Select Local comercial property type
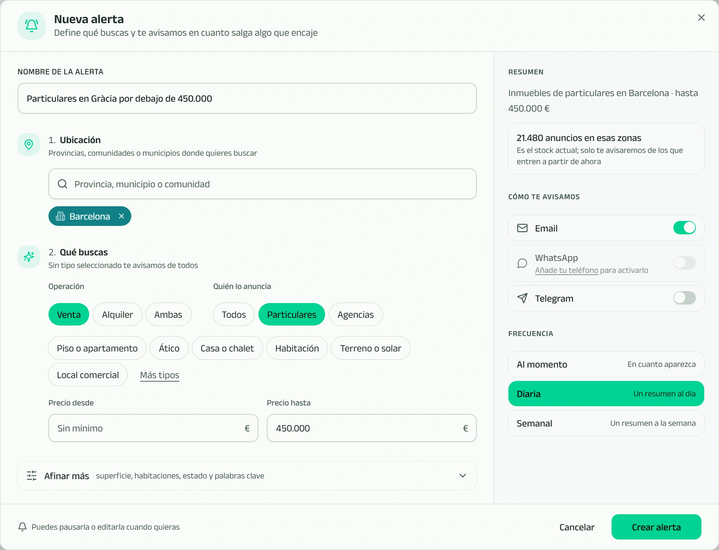719x550 pixels. point(88,375)
